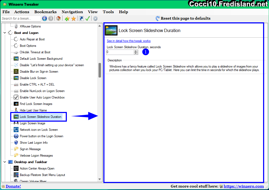This screenshot has width=269, height=190.
Task: Open the Navigation menu
Action: [x=72, y=12]
